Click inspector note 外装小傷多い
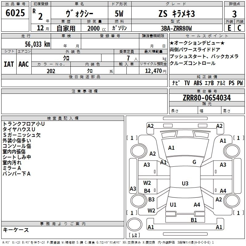 (x=17, y=141)
